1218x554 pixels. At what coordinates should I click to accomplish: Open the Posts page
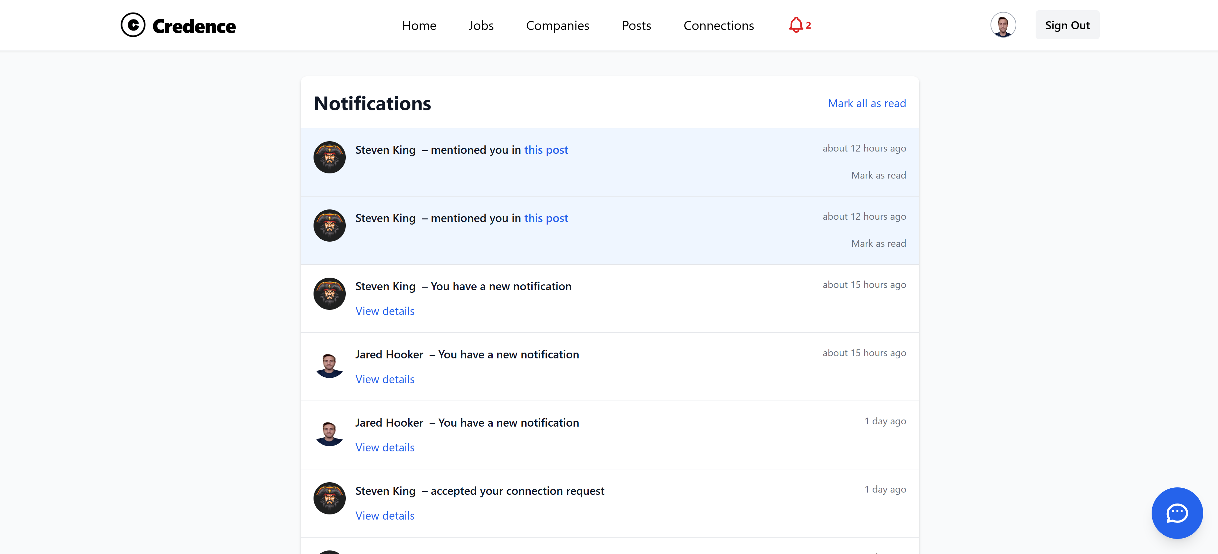point(636,25)
